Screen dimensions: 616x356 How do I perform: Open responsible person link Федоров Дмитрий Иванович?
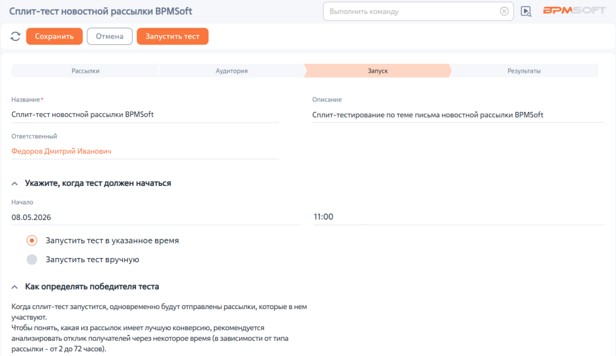pyautogui.click(x=61, y=152)
